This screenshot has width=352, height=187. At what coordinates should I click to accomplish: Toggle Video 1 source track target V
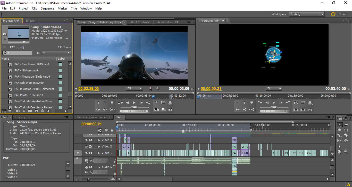(x=78, y=153)
